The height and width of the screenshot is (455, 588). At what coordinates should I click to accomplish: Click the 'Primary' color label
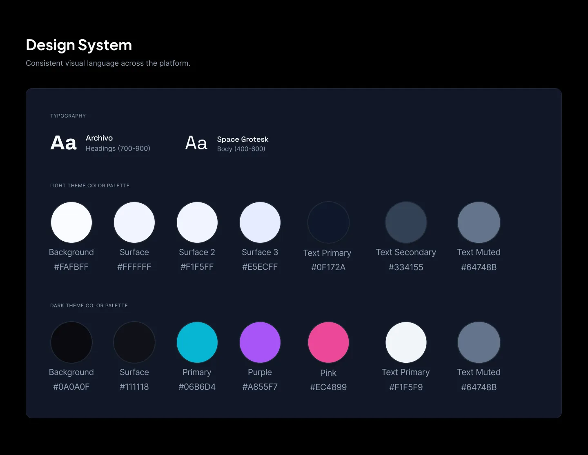[x=197, y=372]
